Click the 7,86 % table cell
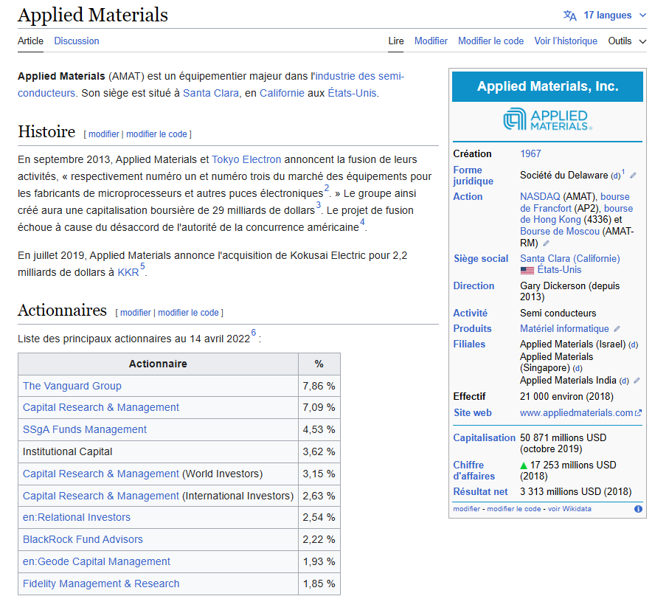 pos(319,386)
